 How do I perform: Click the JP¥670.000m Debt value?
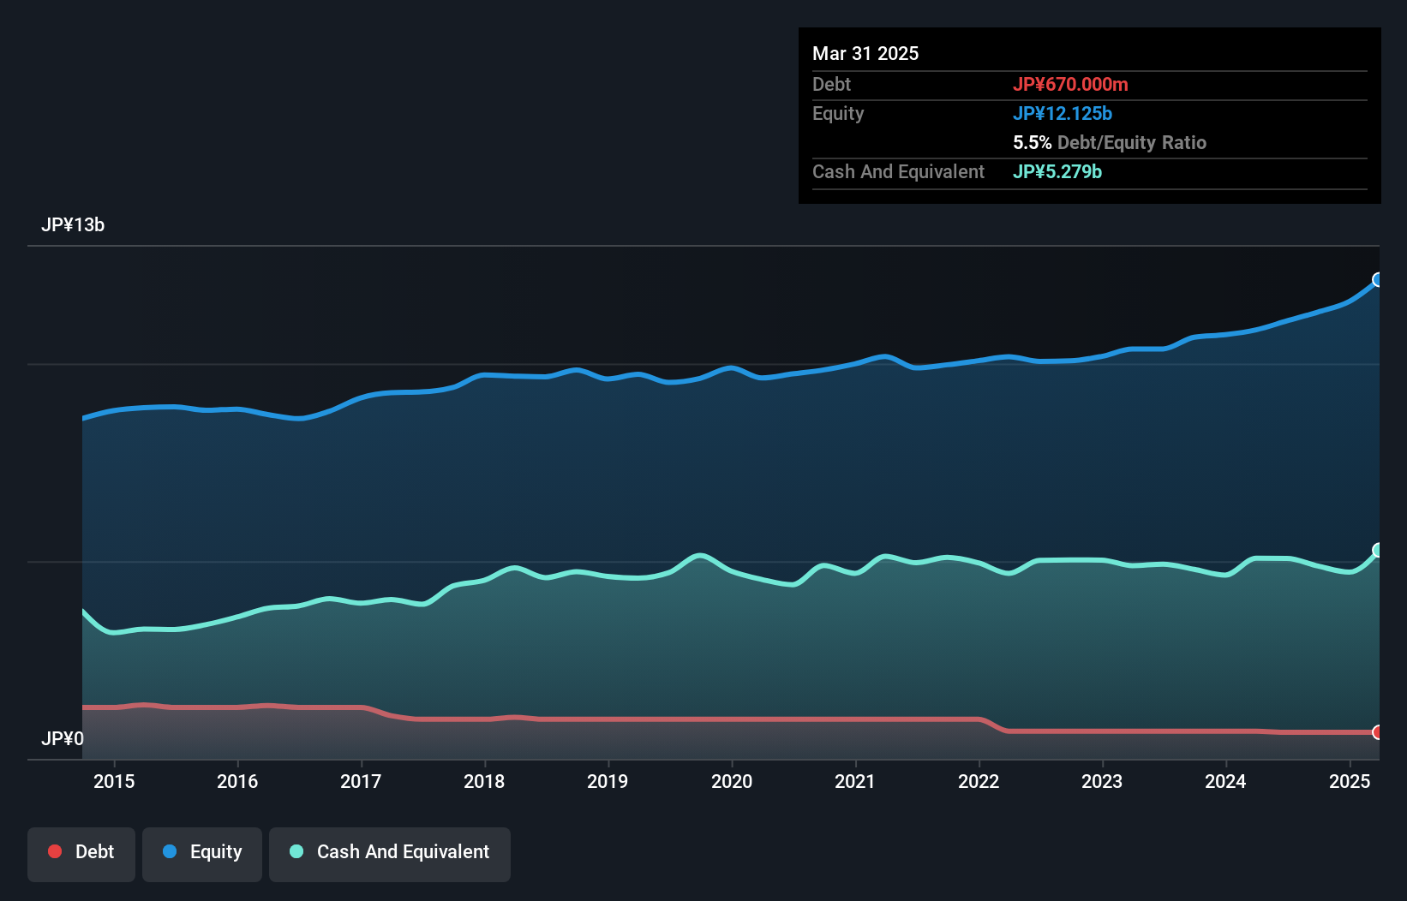click(x=1071, y=84)
